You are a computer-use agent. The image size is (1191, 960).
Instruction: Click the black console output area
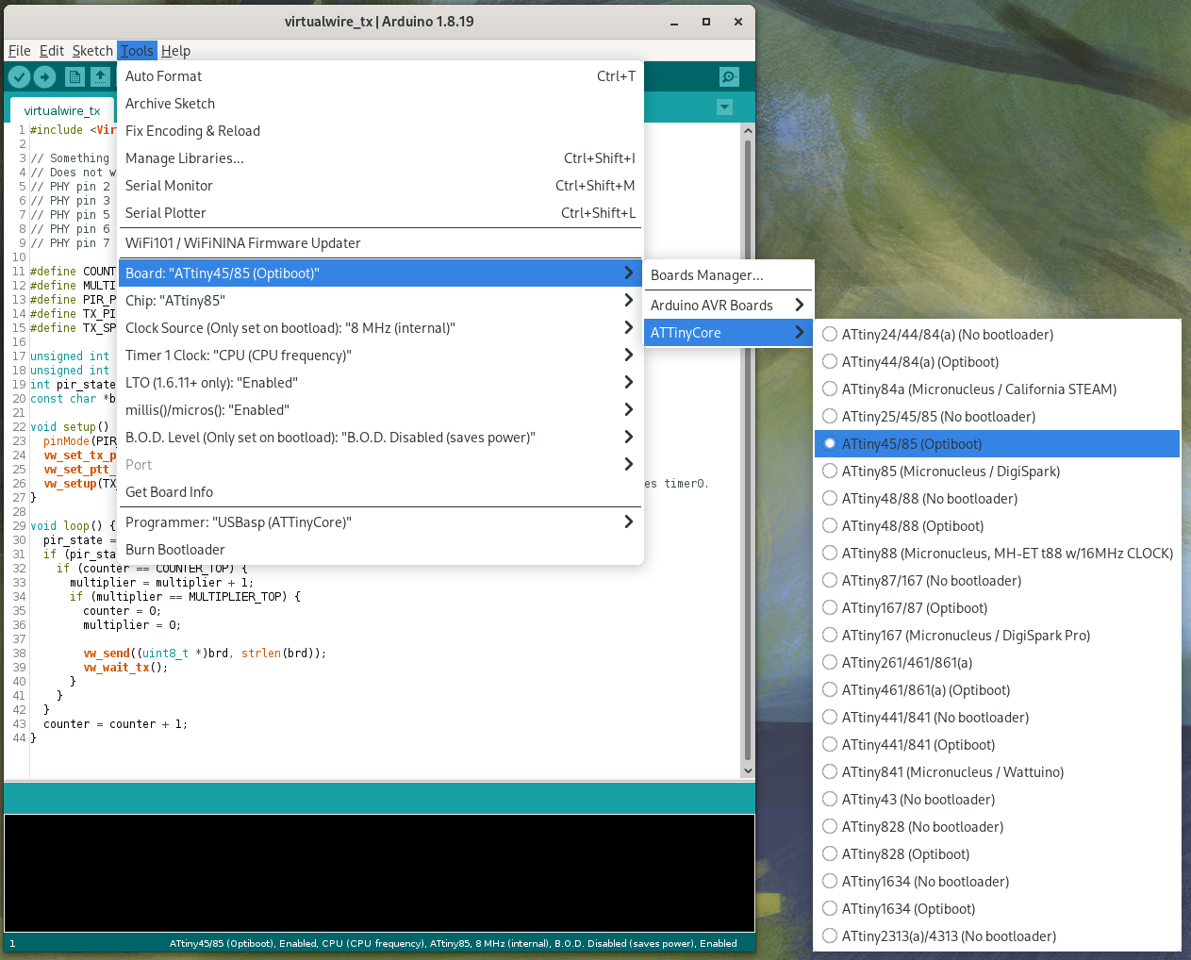coord(379,872)
